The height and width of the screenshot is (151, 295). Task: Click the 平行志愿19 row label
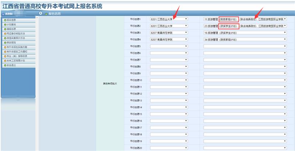click(x=136, y=141)
